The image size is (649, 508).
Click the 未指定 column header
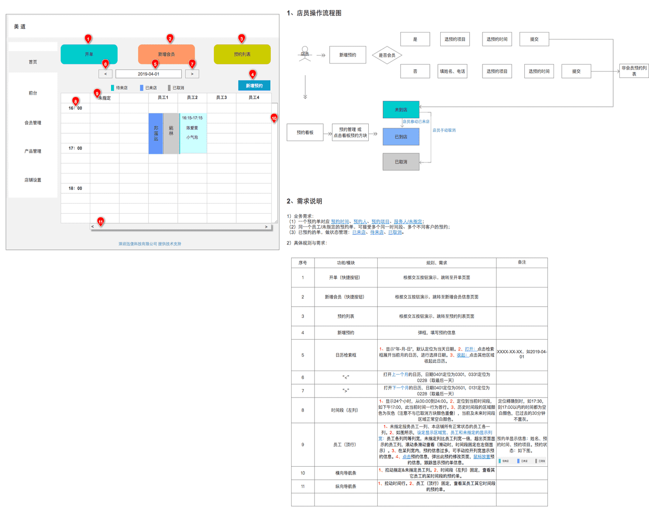[x=105, y=98]
